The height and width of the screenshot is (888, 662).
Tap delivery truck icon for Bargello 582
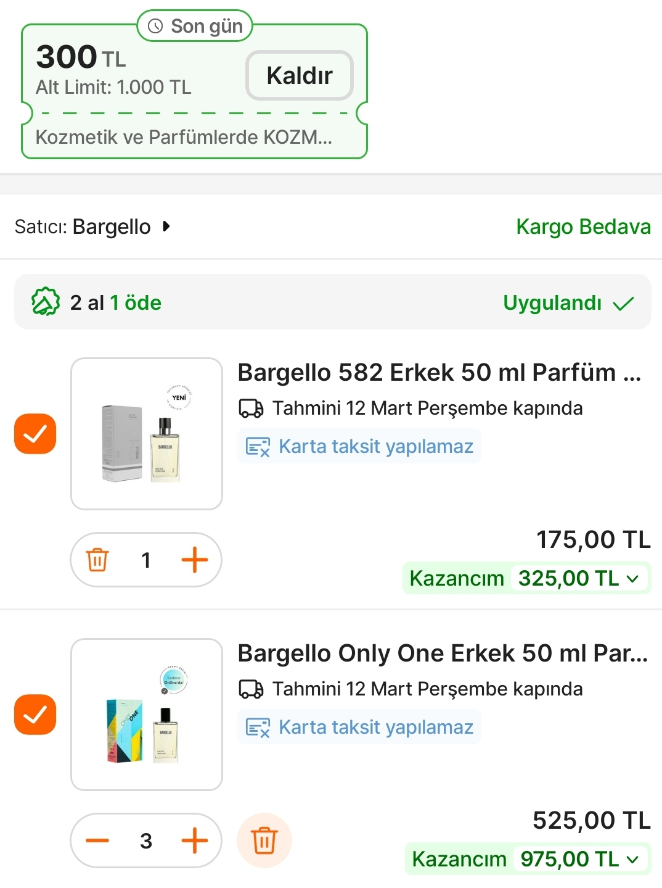251,409
